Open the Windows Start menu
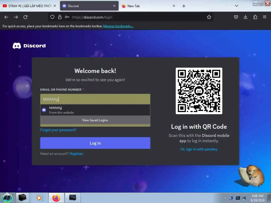This screenshot has width=271, height=203. pyautogui.click(x=7, y=198)
